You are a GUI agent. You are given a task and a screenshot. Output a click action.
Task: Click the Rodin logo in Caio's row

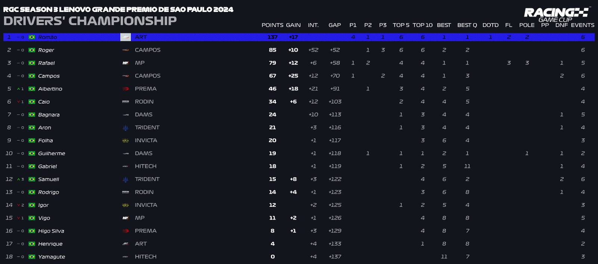click(x=126, y=102)
